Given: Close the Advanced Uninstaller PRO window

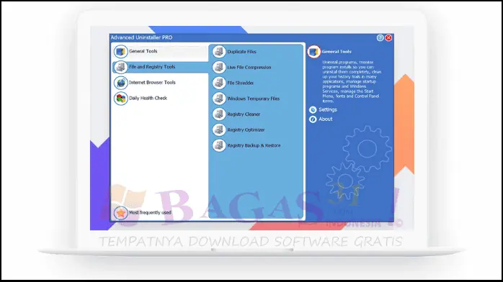Looking at the screenshot, I should [388, 38].
